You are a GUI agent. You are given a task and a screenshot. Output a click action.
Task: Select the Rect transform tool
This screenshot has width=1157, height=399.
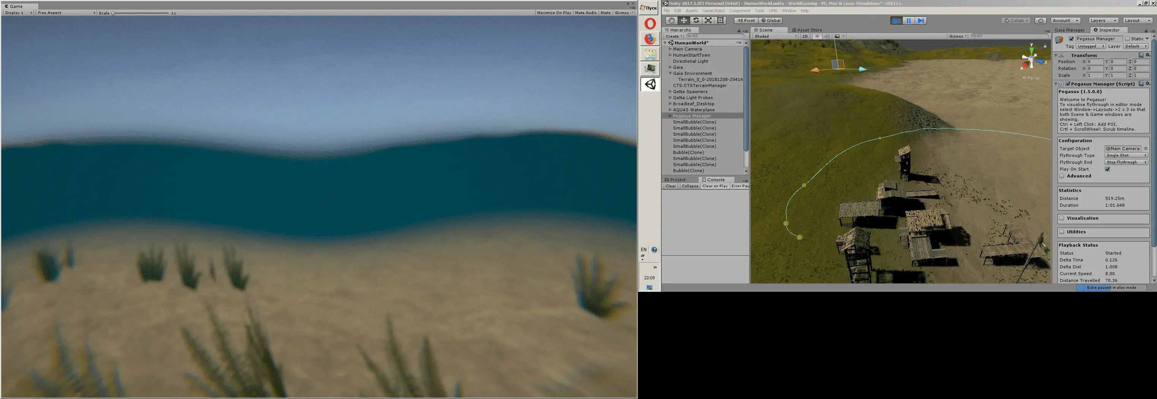721,21
